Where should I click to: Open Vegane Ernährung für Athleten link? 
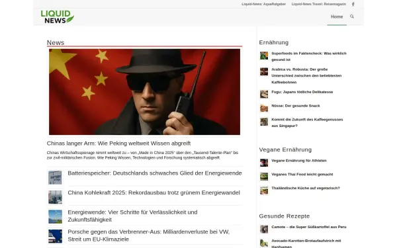[299, 161]
